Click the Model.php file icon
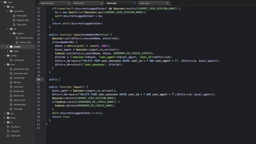The width and height of the screenshot is (256, 144). (x=11, y=91)
